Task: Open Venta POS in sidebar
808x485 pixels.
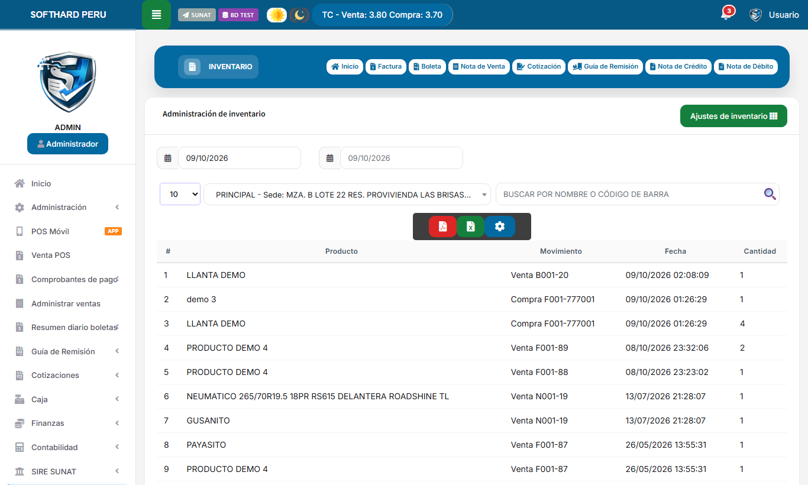Action: (67, 256)
